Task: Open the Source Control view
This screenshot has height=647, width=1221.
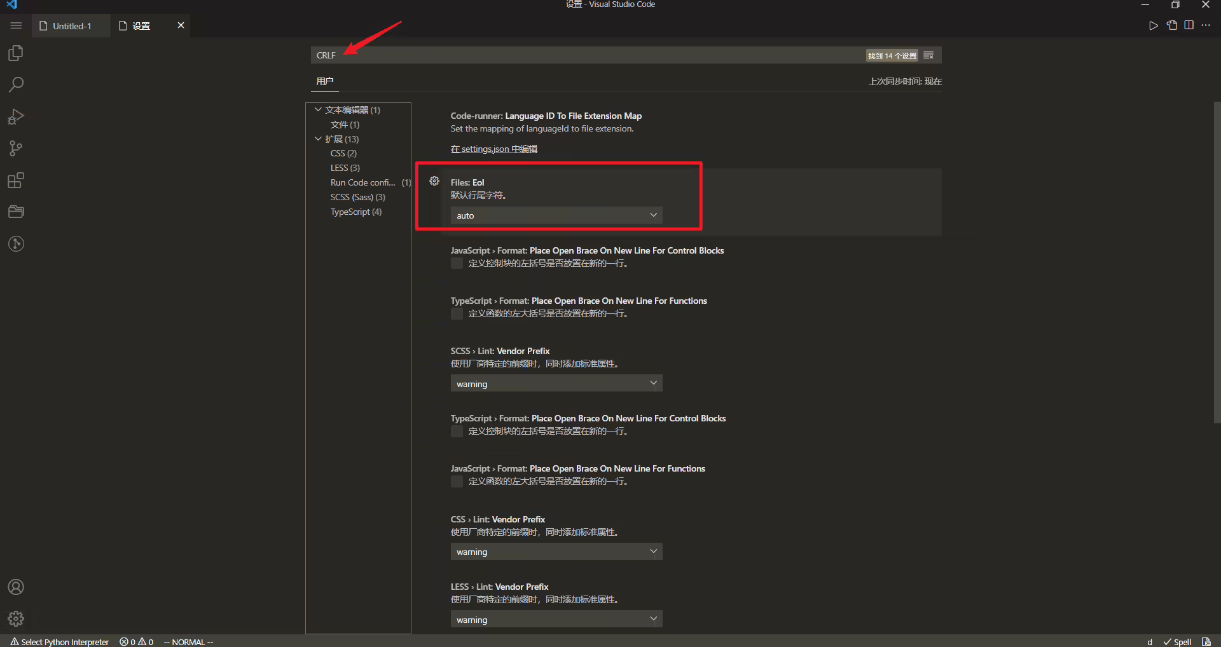Action: click(x=16, y=149)
